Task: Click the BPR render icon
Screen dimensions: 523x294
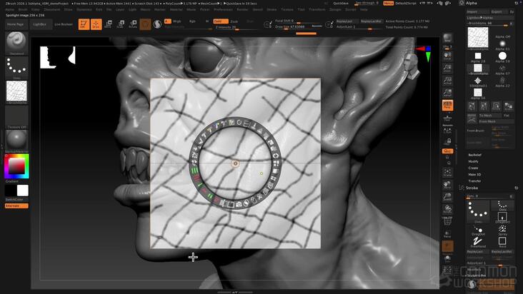Action: click(447, 39)
